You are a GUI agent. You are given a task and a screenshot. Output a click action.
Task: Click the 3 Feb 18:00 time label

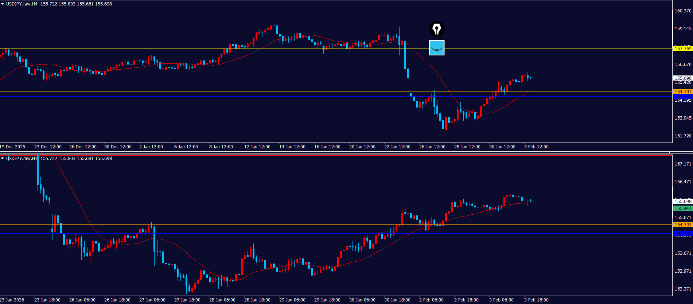[x=536, y=300]
